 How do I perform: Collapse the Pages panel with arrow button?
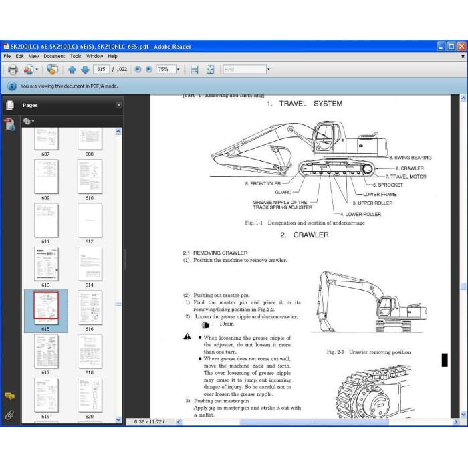(x=118, y=105)
